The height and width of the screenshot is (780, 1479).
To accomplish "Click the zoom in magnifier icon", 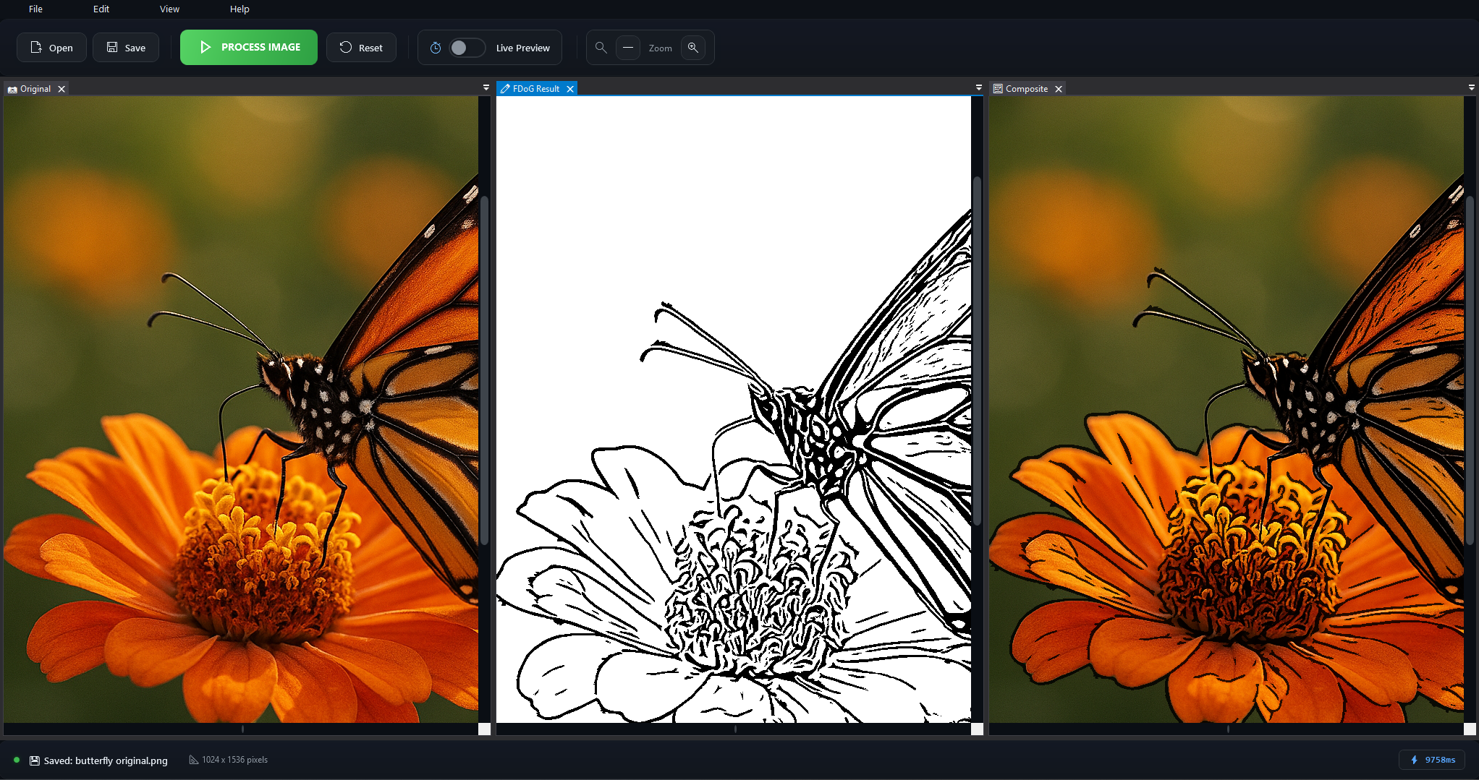I will [692, 48].
